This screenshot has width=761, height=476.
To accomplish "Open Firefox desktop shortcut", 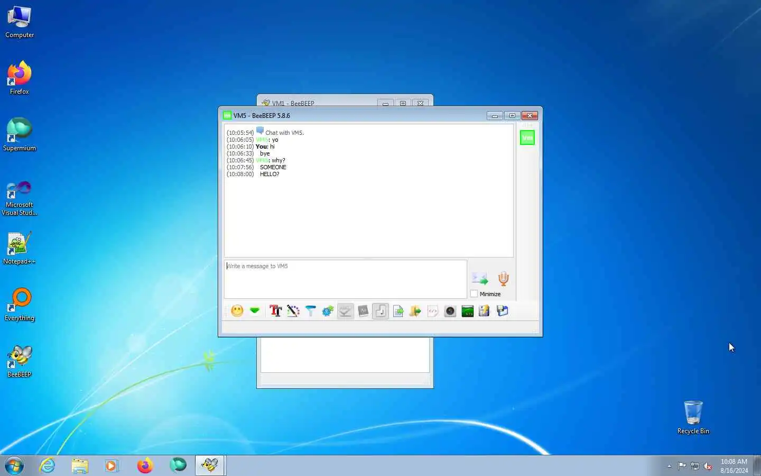I will (20, 78).
